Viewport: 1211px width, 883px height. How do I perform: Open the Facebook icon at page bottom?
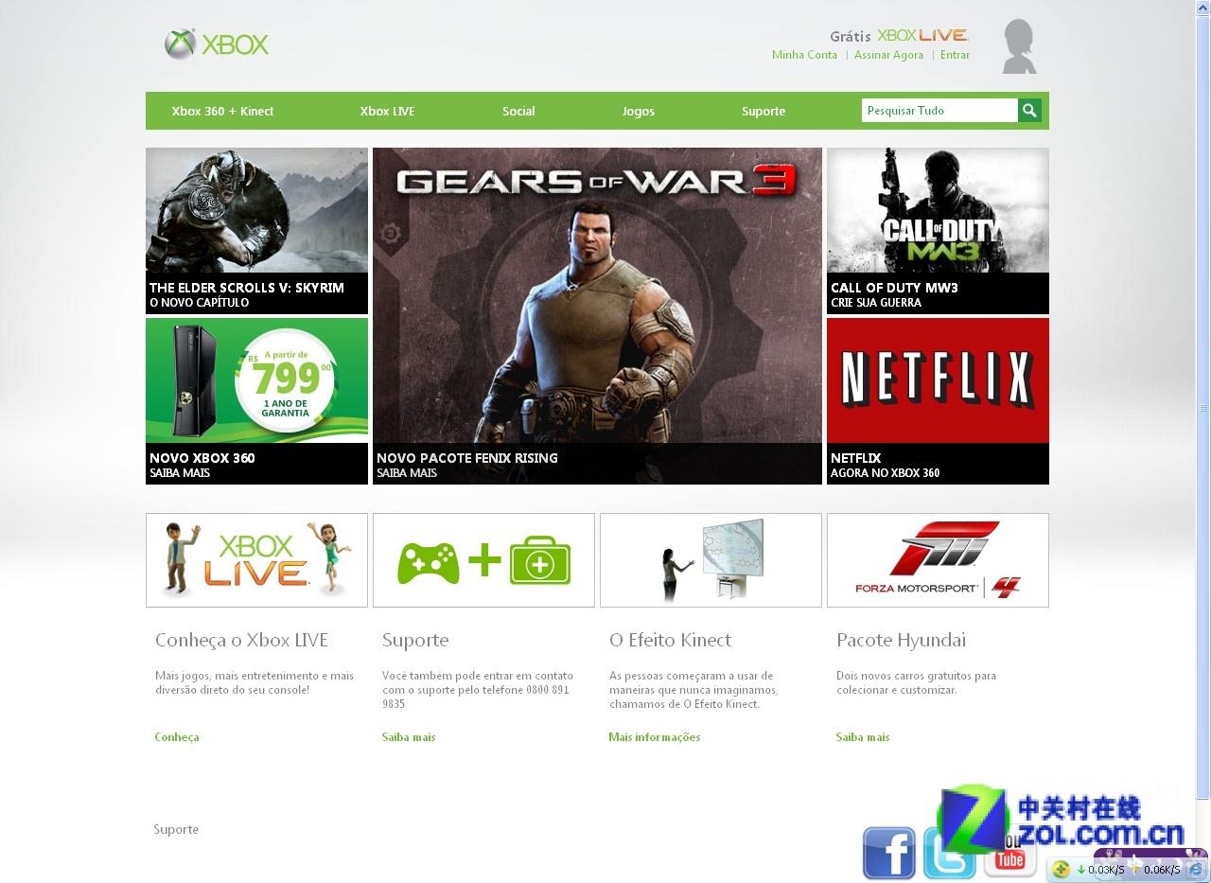[888, 853]
